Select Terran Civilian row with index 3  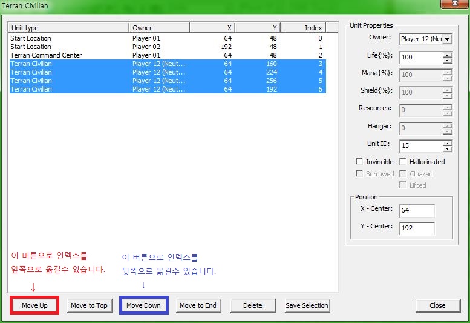pyautogui.click(x=168, y=64)
